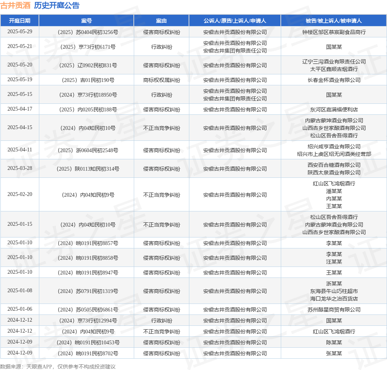Screen dimensions: 387x370
Task: Select defendant 张某某
Action: coord(334,353)
